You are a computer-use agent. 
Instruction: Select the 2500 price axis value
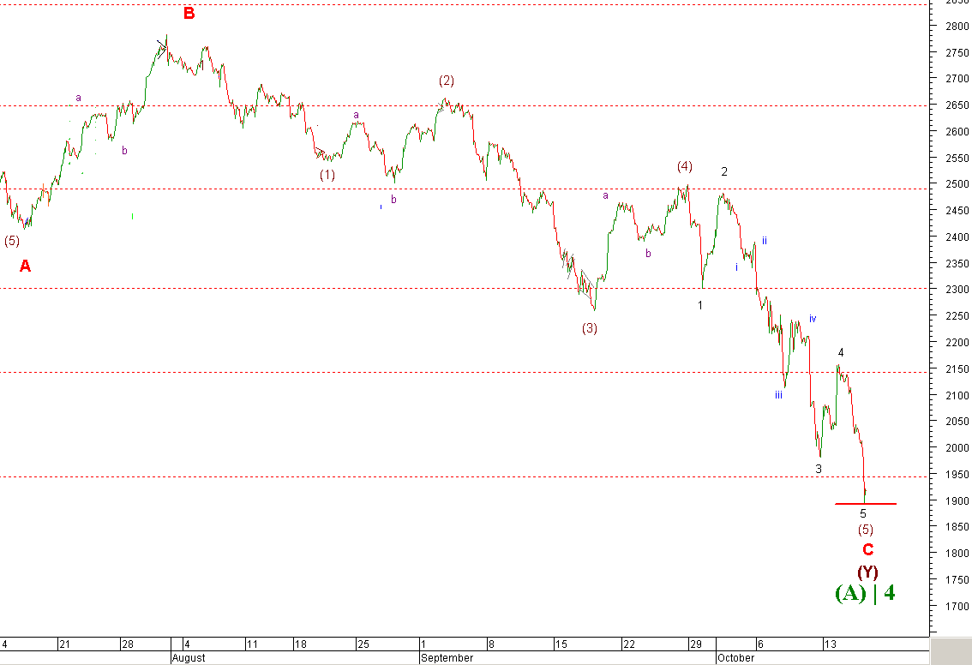[957, 184]
